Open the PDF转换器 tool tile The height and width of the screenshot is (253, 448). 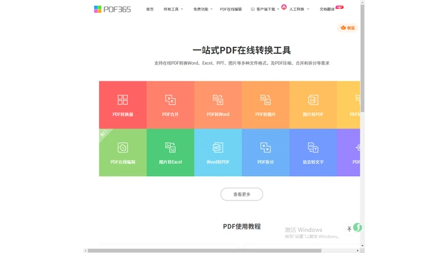tap(123, 105)
